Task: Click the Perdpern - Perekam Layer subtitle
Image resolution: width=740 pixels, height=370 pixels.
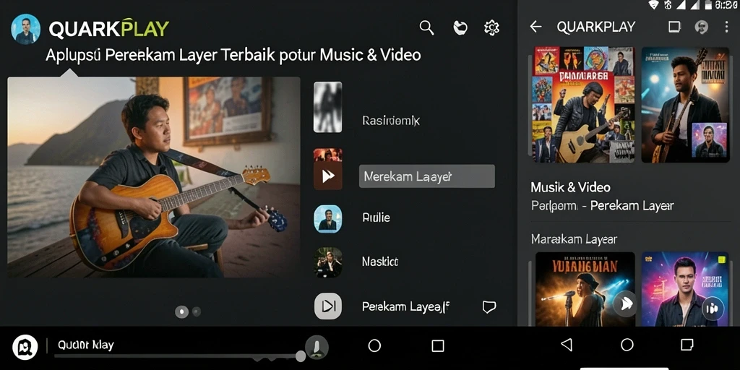Action: [x=602, y=206]
